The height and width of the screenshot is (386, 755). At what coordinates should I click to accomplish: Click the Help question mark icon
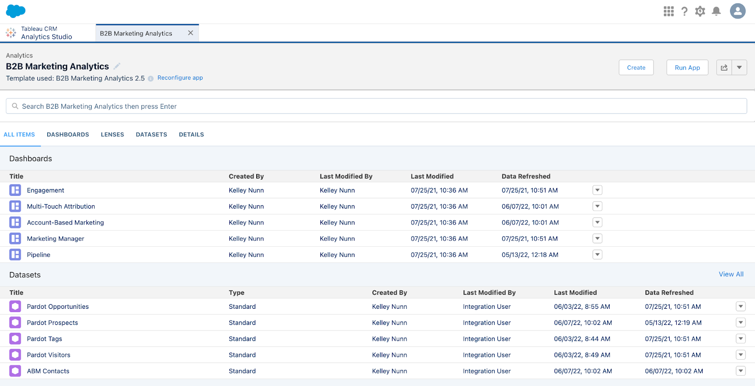684,11
